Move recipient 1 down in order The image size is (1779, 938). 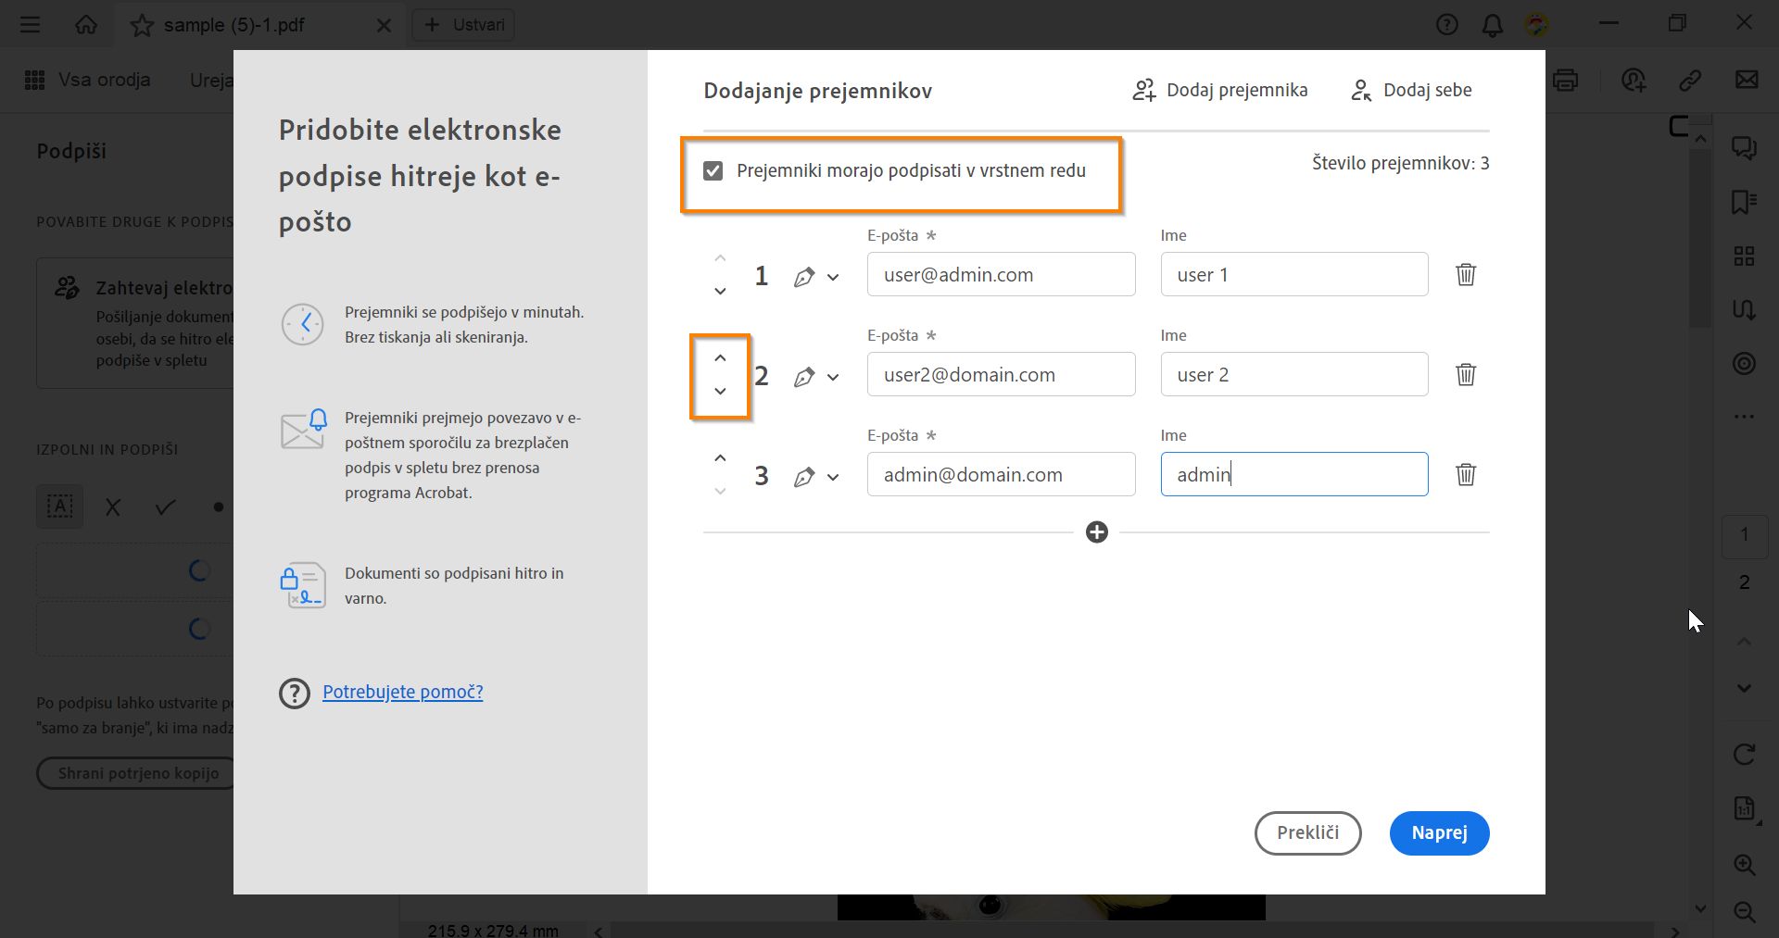tap(720, 291)
